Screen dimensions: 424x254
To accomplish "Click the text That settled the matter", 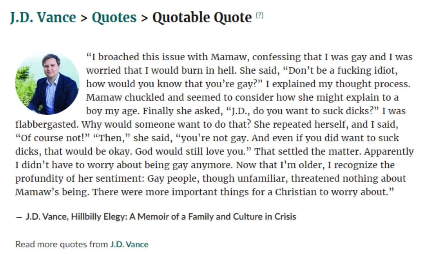I will click(308, 151).
